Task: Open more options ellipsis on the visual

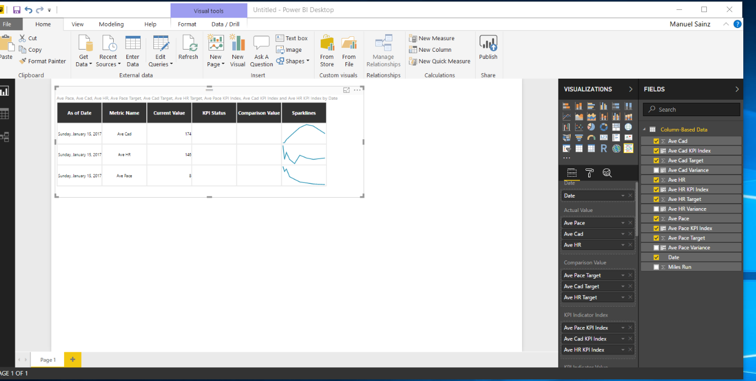Action: click(357, 90)
